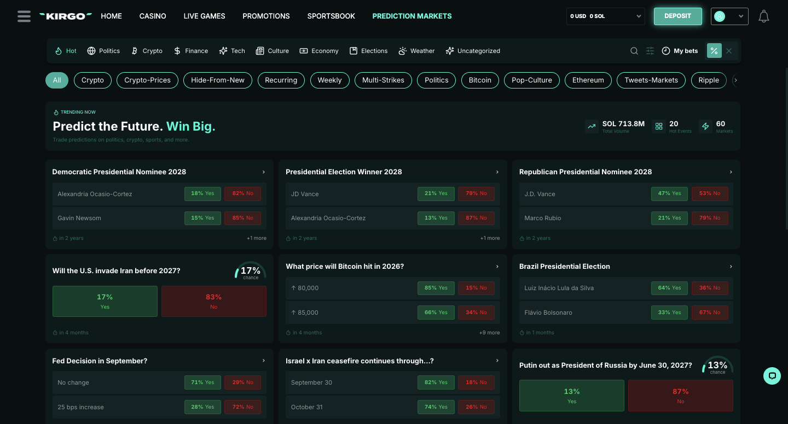The width and height of the screenshot is (788, 424).
Task: Expand the Bitcoin 2026 price market
Action: click(497, 266)
